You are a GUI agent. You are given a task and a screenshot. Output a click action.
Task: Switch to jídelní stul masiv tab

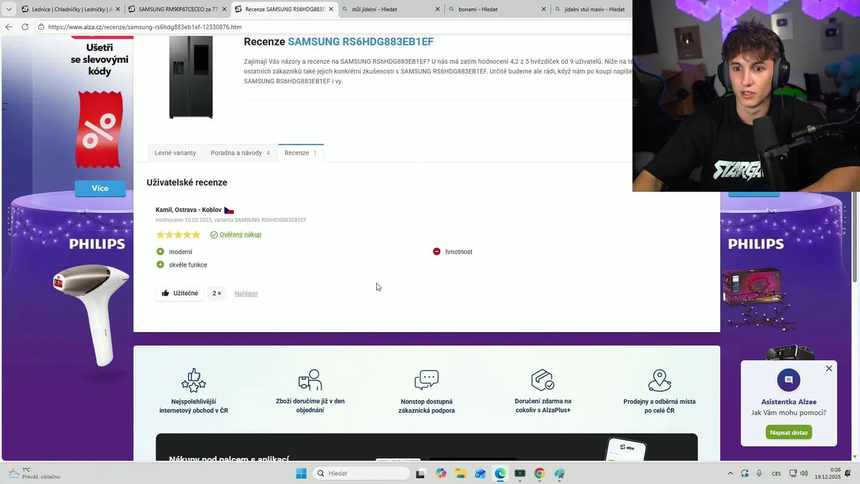pos(591,9)
